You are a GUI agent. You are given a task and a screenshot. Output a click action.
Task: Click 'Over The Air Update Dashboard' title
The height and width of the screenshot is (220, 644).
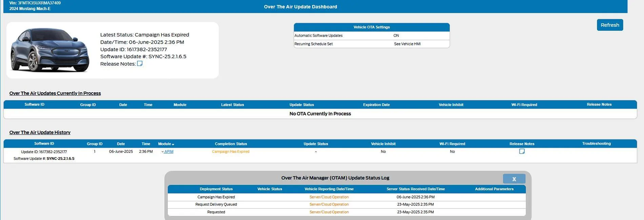[300, 7]
